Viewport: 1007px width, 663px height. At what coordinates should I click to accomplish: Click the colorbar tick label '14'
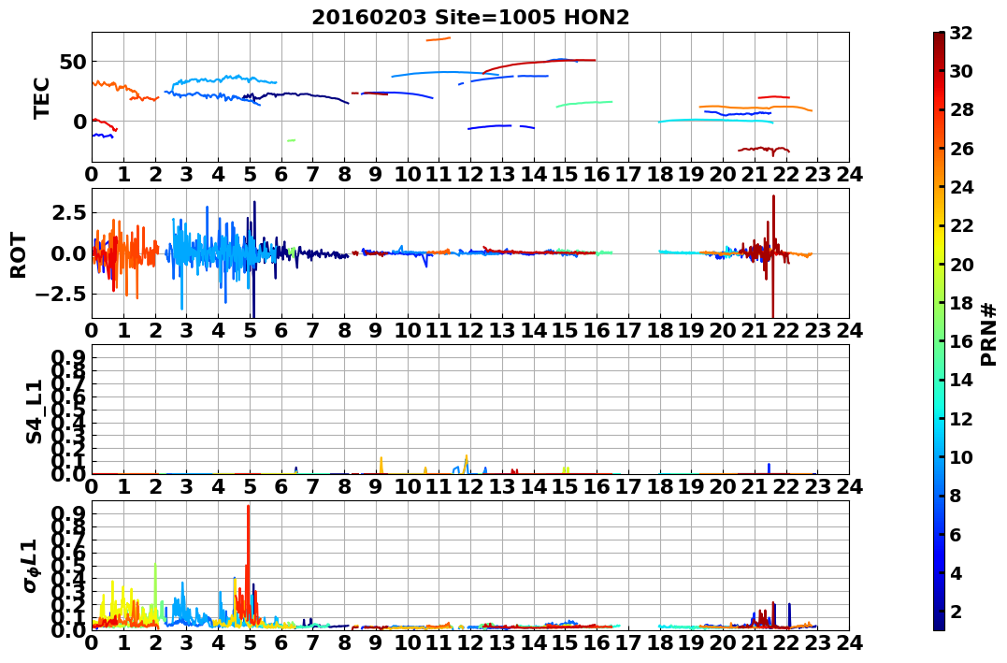[961, 380]
